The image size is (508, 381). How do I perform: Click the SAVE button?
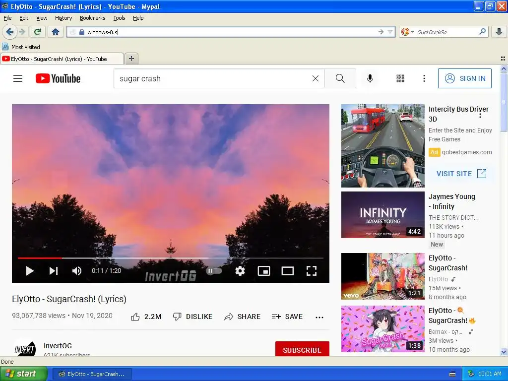tap(287, 317)
